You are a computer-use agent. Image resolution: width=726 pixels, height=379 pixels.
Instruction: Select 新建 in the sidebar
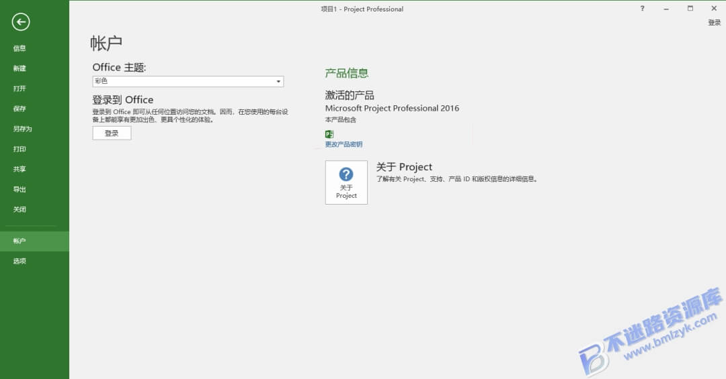(19, 68)
